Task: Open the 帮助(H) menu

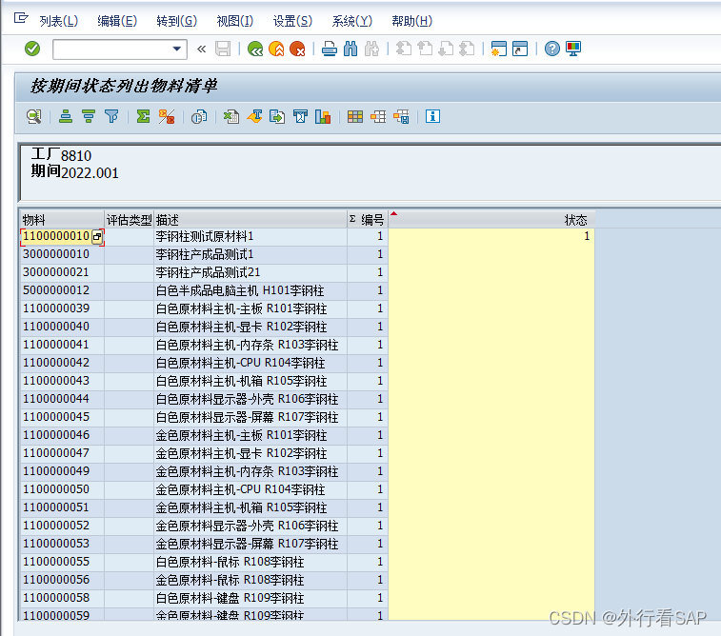Action: [x=412, y=21]
